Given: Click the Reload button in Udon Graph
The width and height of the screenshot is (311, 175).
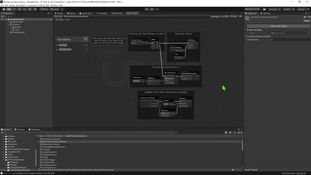Looking at the screenshot, I should pyautogui.click(x=233, y=16).
